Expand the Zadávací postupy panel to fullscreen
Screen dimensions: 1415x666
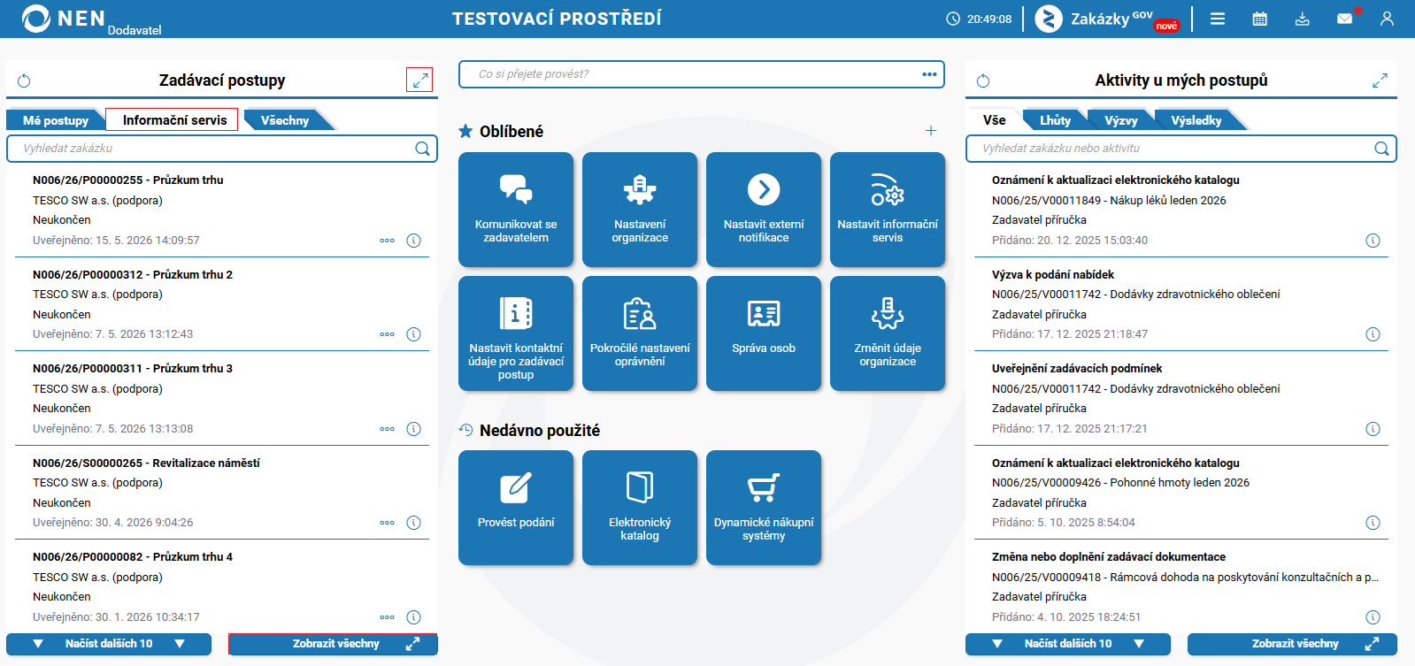(419, 80)
